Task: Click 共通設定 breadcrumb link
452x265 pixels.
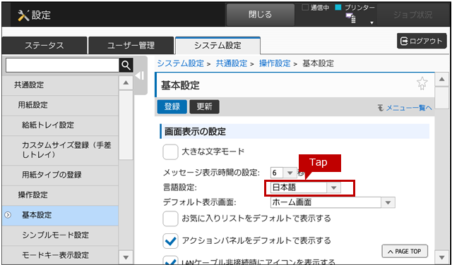Action: tap(232, 63)
